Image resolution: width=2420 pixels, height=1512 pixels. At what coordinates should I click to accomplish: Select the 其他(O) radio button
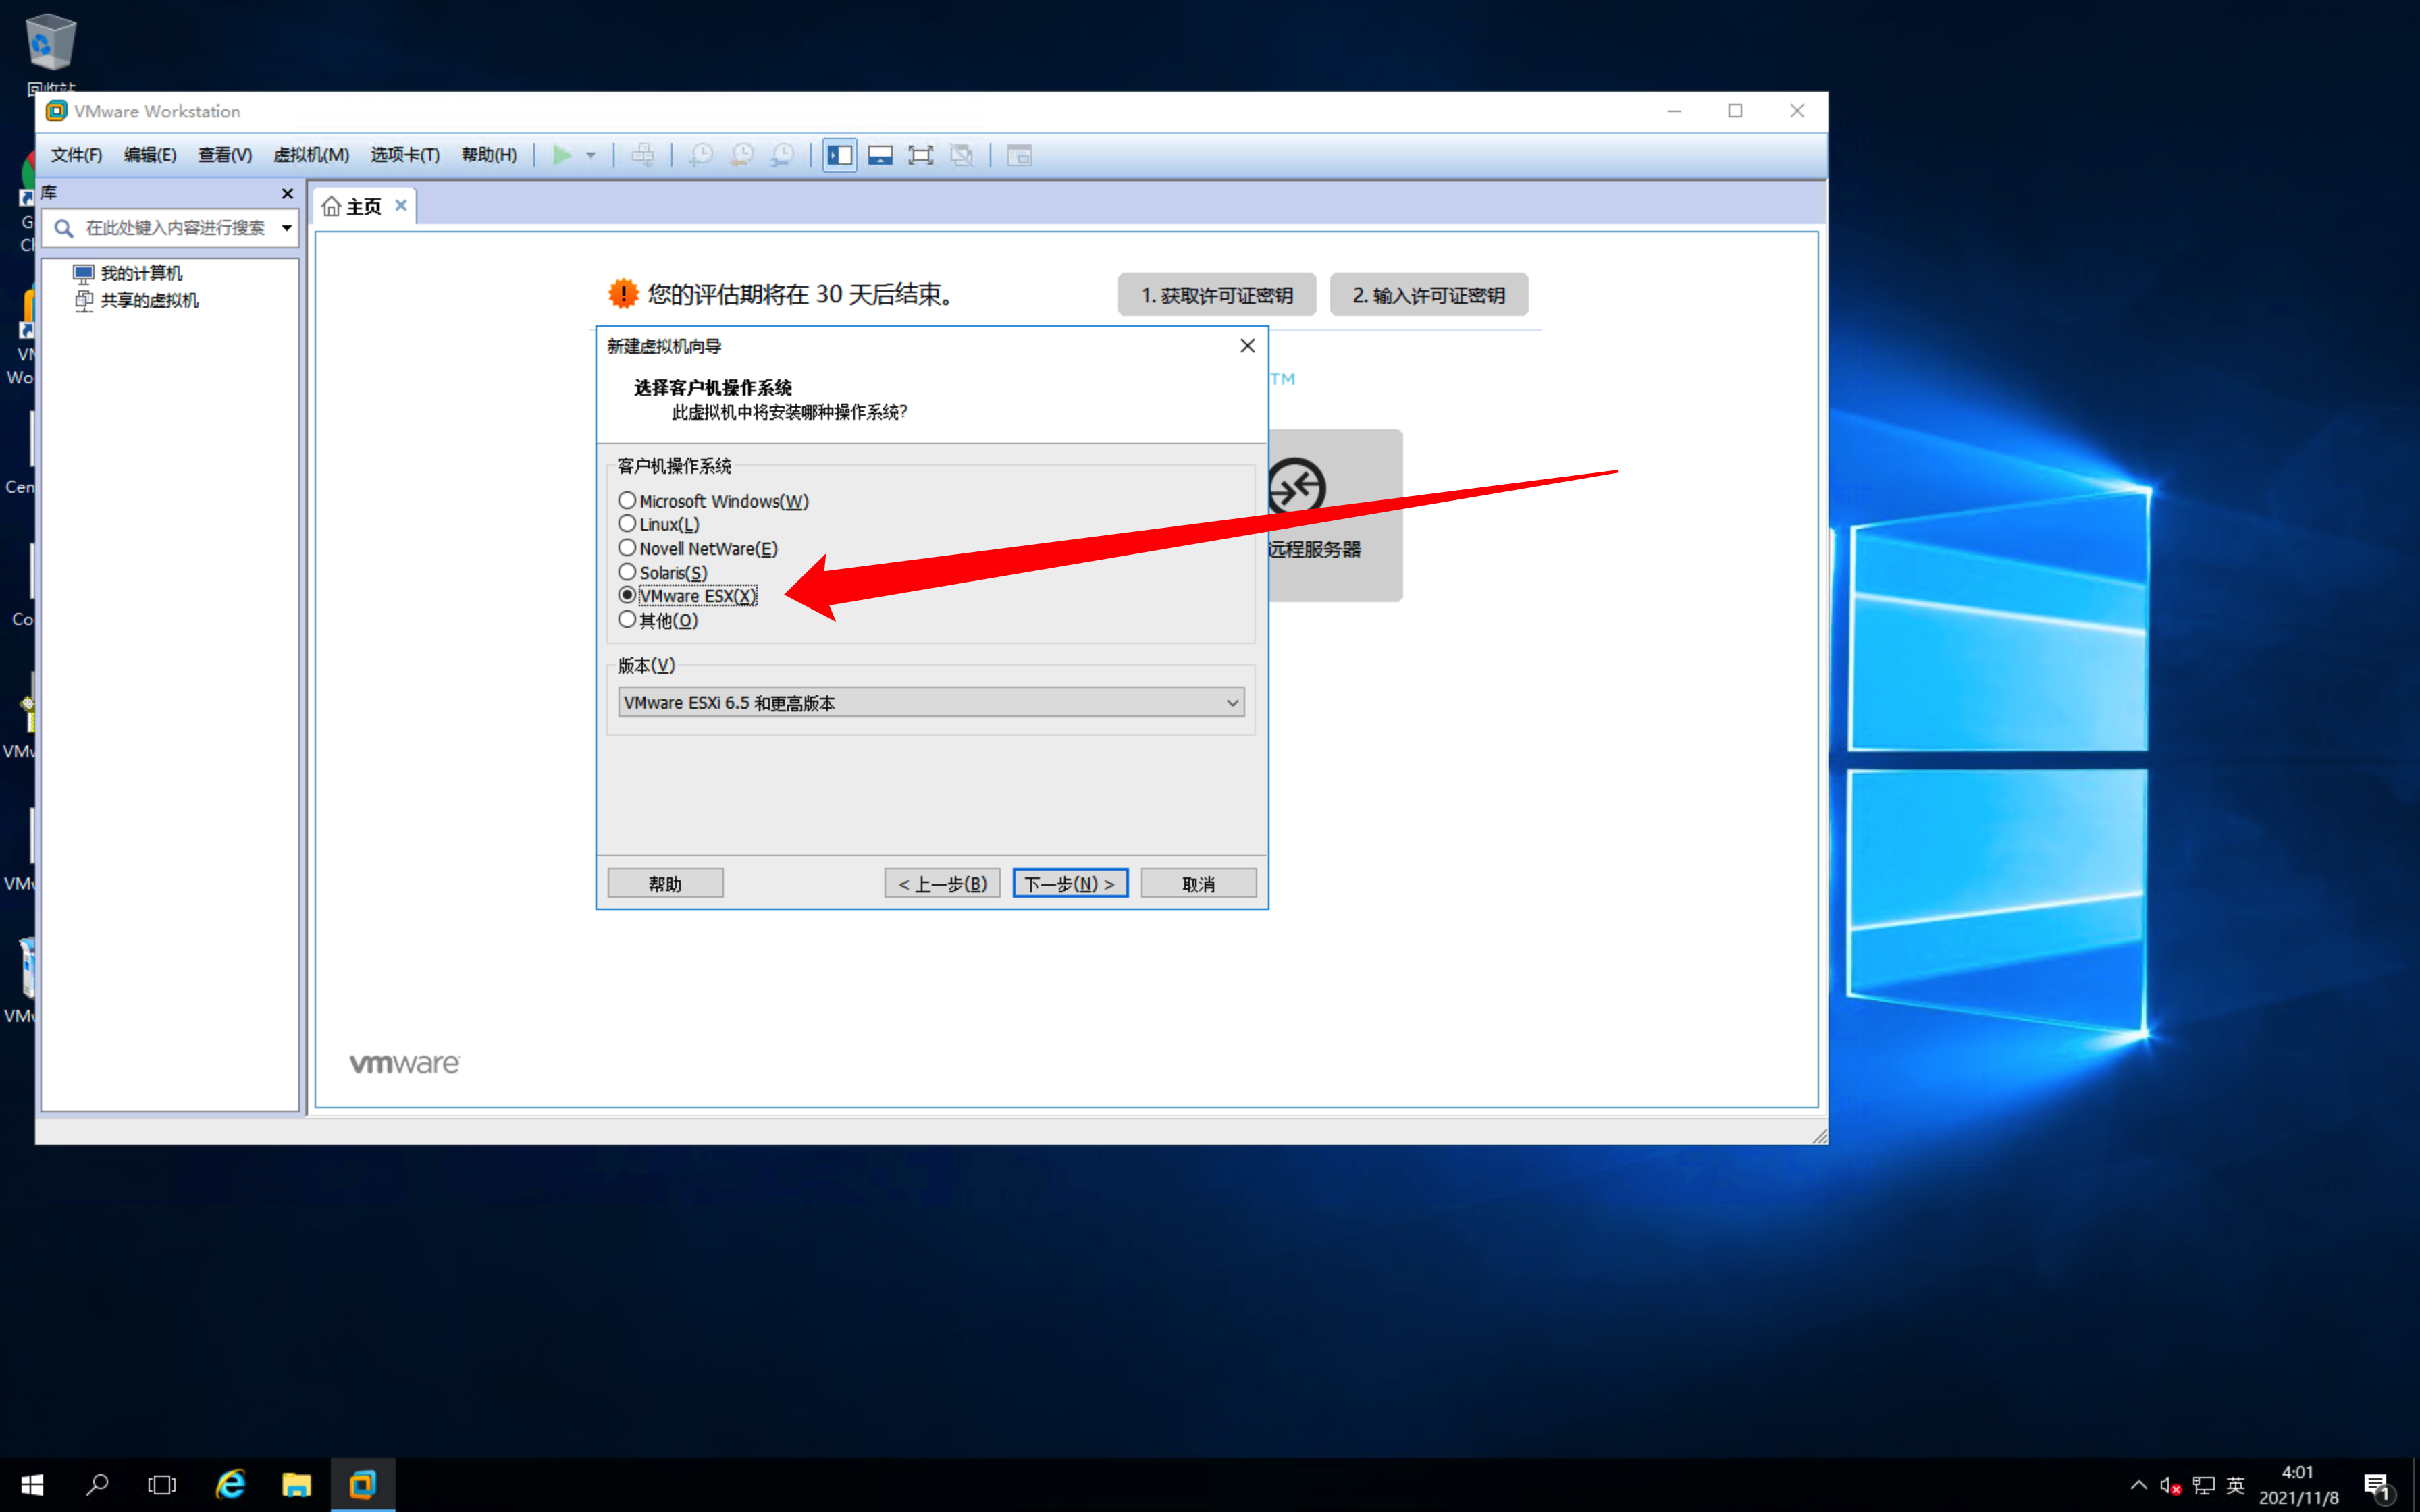[627, 620]
